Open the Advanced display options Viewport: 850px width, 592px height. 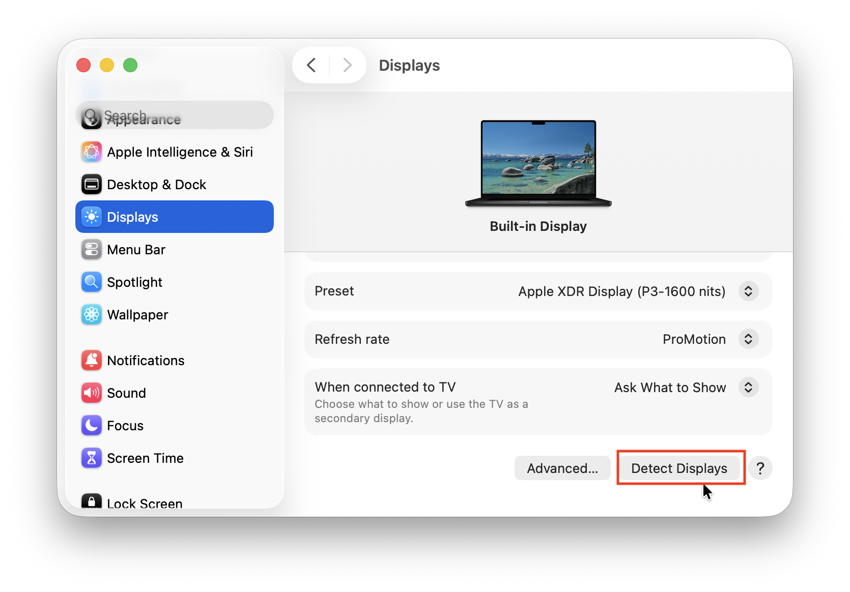pyautogui.click(x=562, y=468)
